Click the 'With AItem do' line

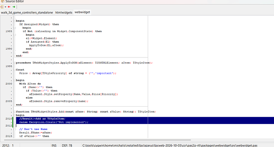pos(30,84)
